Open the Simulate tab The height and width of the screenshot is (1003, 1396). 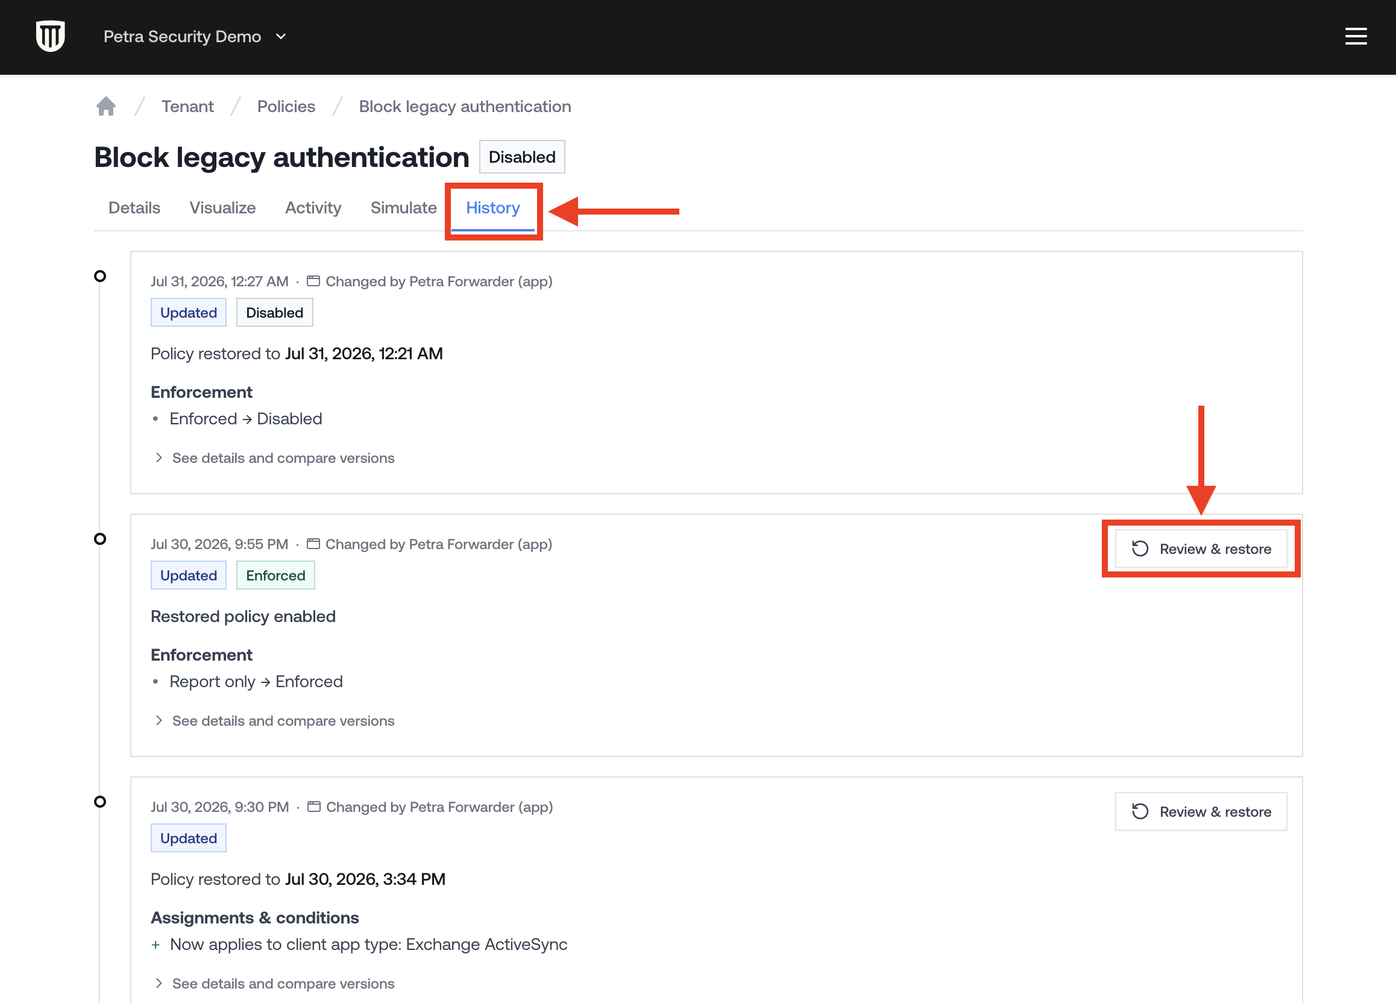tap(403, 208)
